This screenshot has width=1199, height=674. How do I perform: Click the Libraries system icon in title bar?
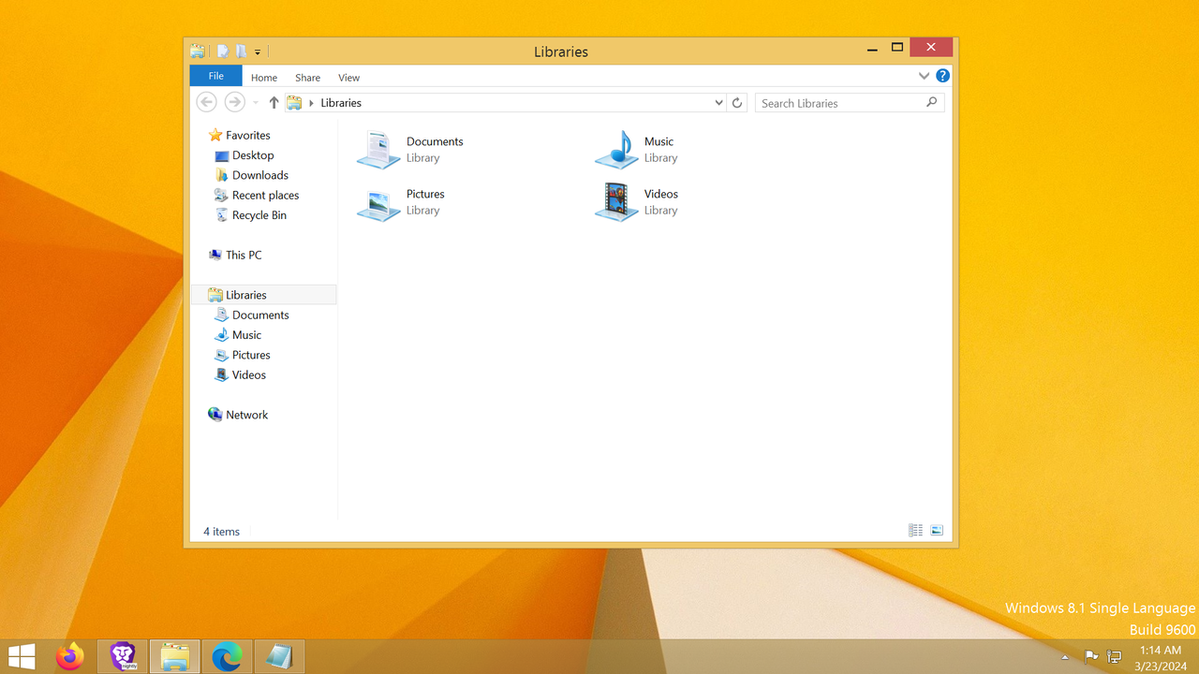click(198, 51)
